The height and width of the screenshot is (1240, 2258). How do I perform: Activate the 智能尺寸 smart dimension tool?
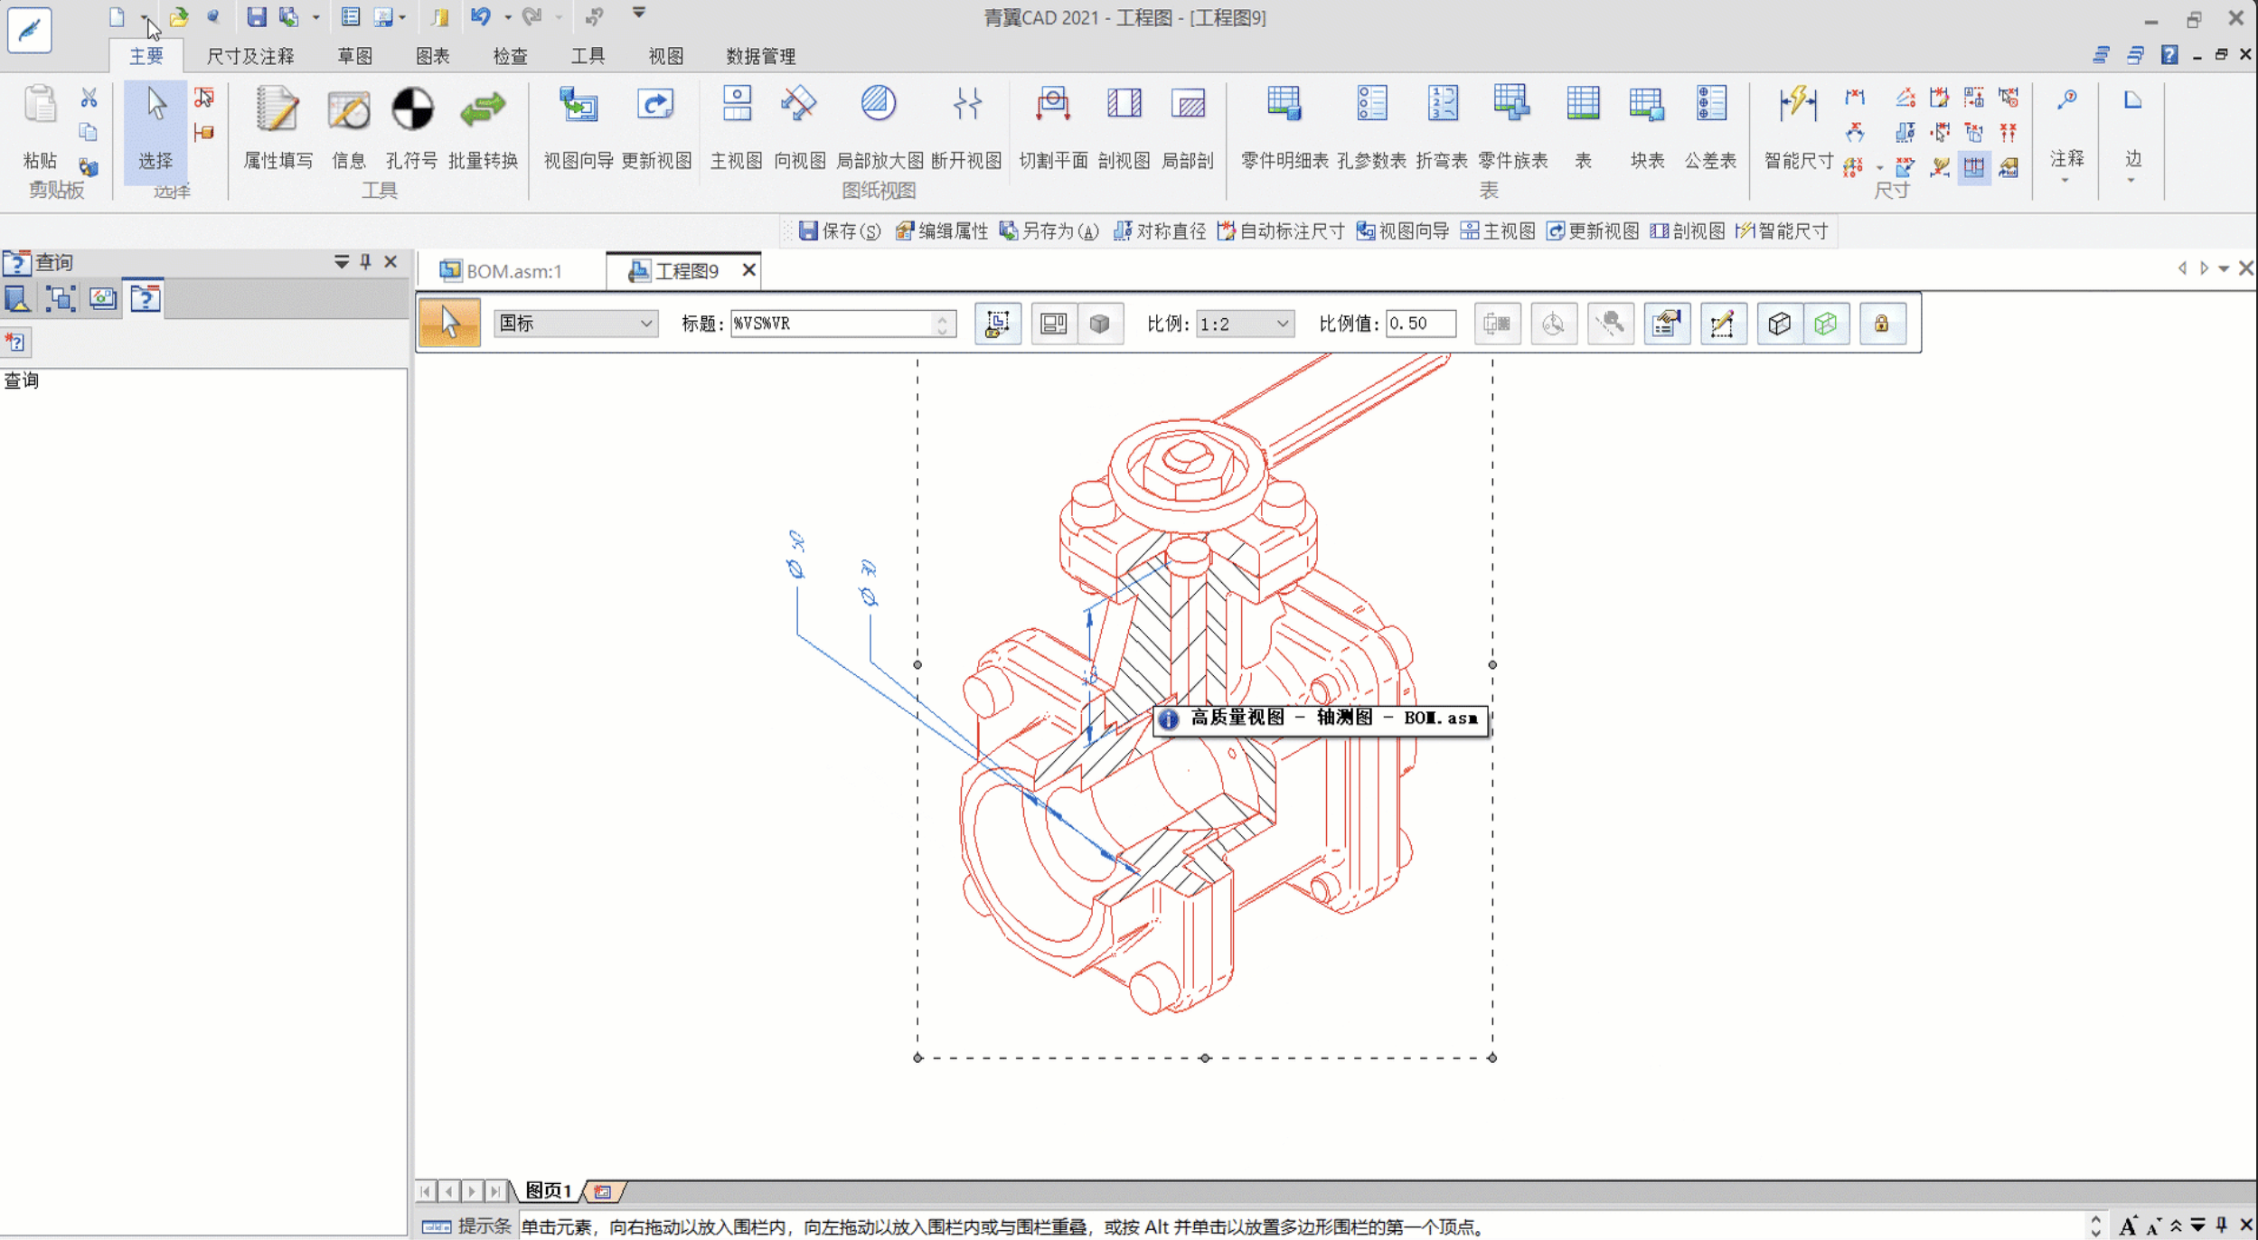point(1798,127)
